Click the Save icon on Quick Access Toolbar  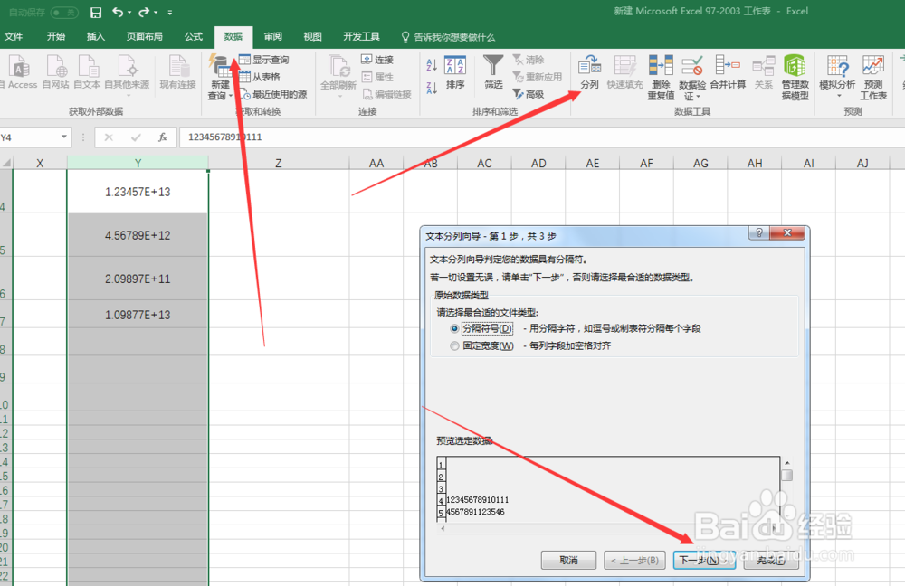click(97, 12)
